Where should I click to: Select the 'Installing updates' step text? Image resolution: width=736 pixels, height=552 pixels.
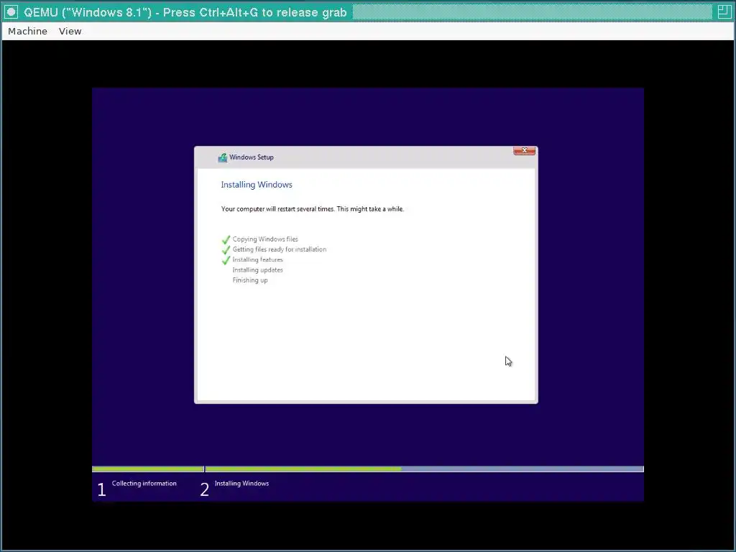click(x=258, y=270)
